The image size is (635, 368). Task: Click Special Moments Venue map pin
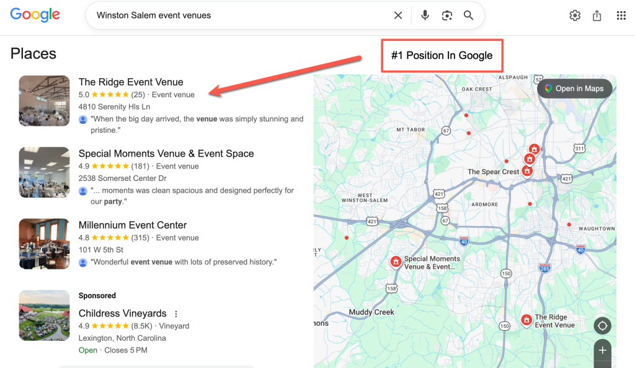[396, 262]
